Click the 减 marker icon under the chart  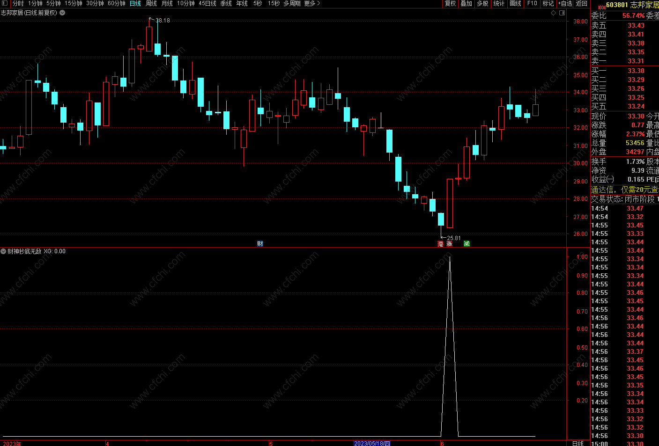coord(466,243)
